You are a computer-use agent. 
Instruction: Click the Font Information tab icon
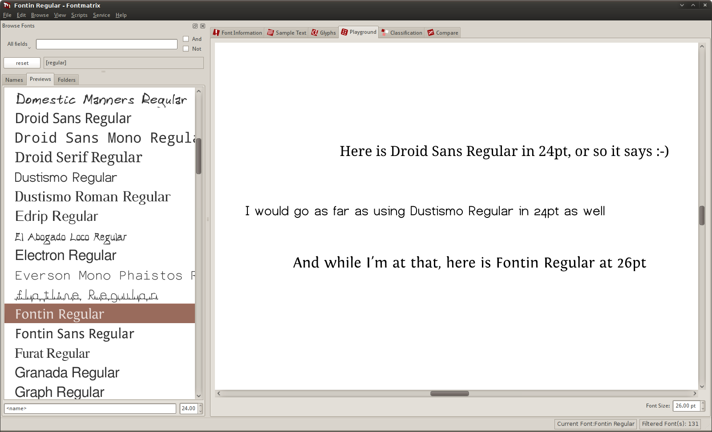coord(216,32)
